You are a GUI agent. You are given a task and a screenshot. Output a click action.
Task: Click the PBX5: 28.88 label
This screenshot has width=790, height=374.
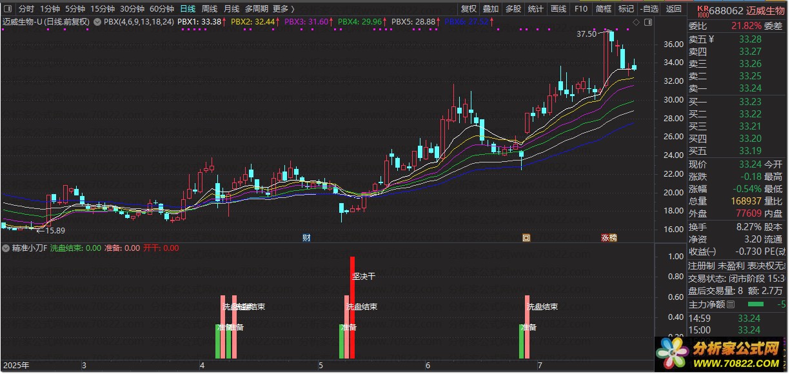tap(413, 22)
